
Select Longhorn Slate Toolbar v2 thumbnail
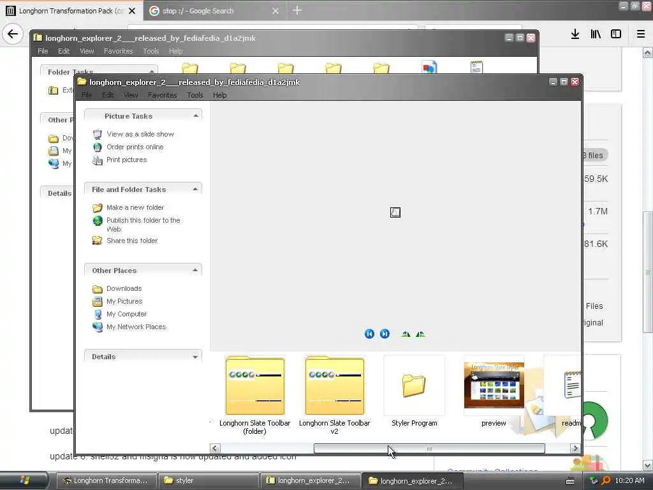tap(334, 386)
